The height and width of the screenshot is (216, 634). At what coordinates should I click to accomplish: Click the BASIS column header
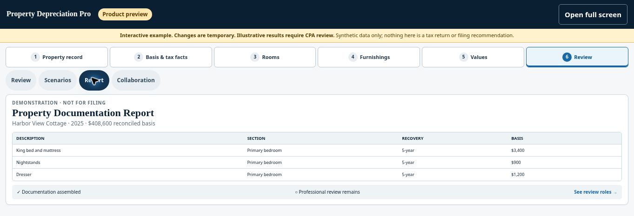coord(517,138)
